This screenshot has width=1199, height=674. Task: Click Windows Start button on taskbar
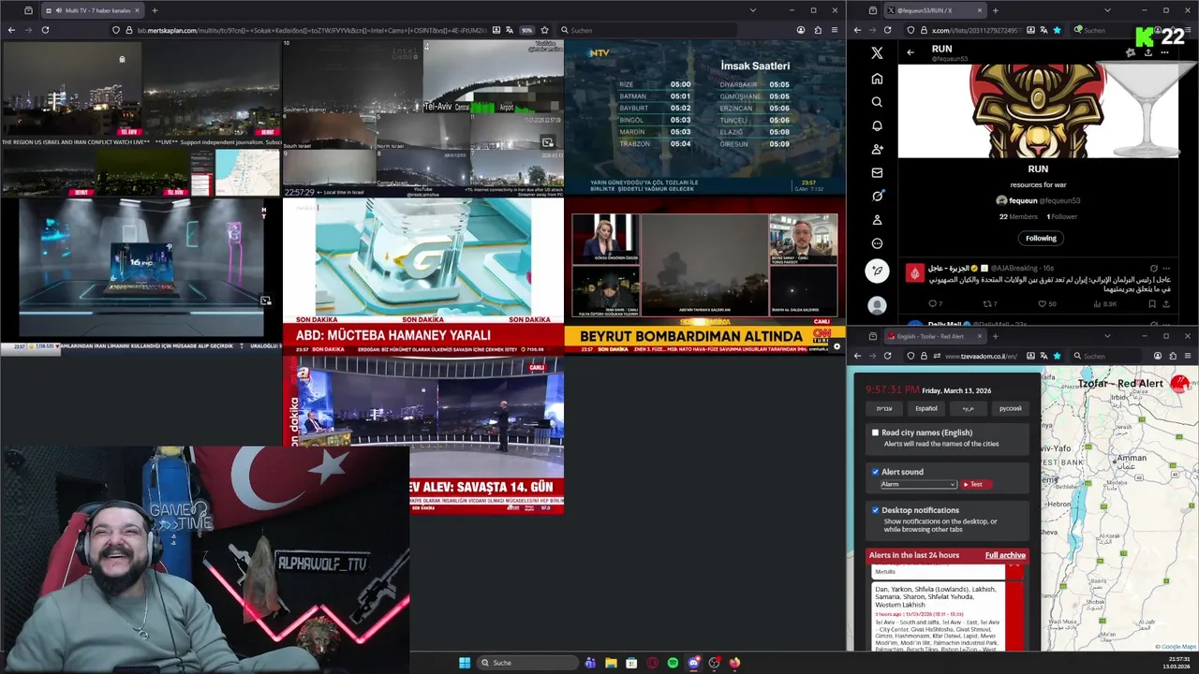pyautogui.click(x=465, y=663)
